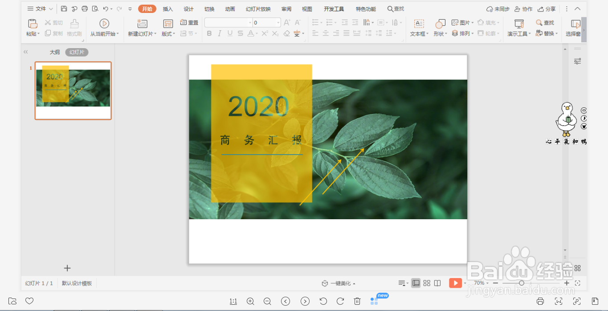Open the settings sliders icon on right sidebar
The height and width of the screenshot is (311, 608).
coord(577,61)
